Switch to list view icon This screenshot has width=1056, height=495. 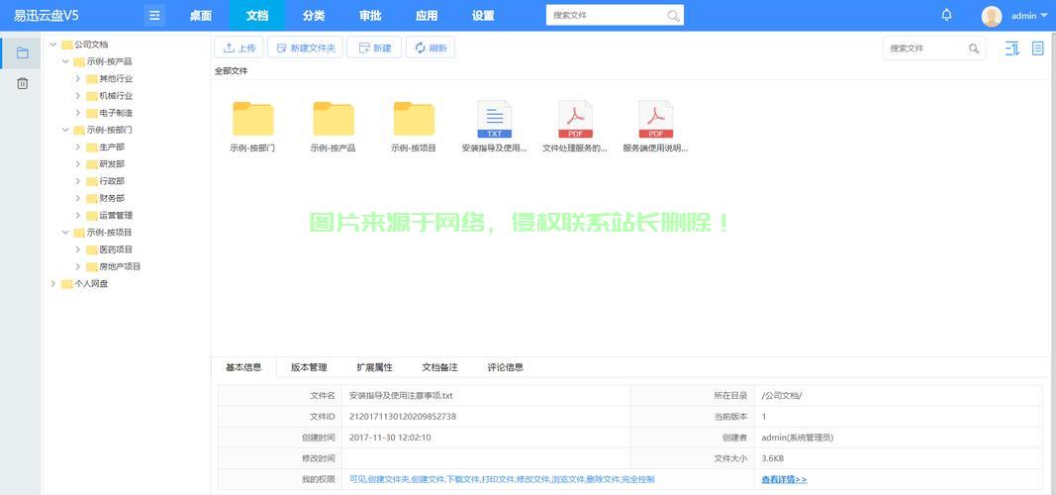click(x=1038, y=49)
